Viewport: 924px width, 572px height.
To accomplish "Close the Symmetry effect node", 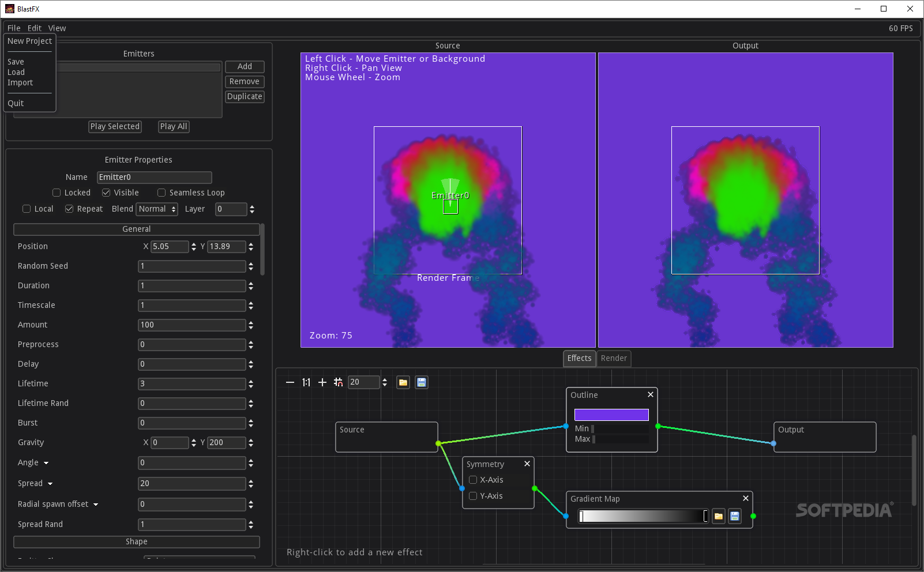I will tap(527, 464).
